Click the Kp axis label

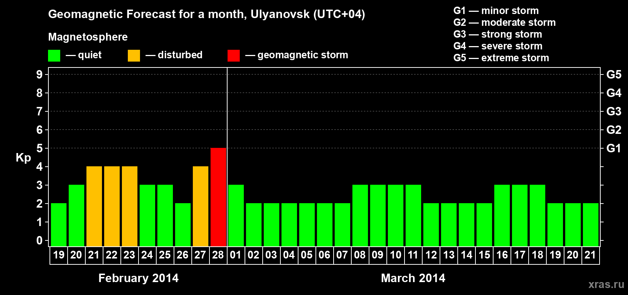[x=23, y=158]
